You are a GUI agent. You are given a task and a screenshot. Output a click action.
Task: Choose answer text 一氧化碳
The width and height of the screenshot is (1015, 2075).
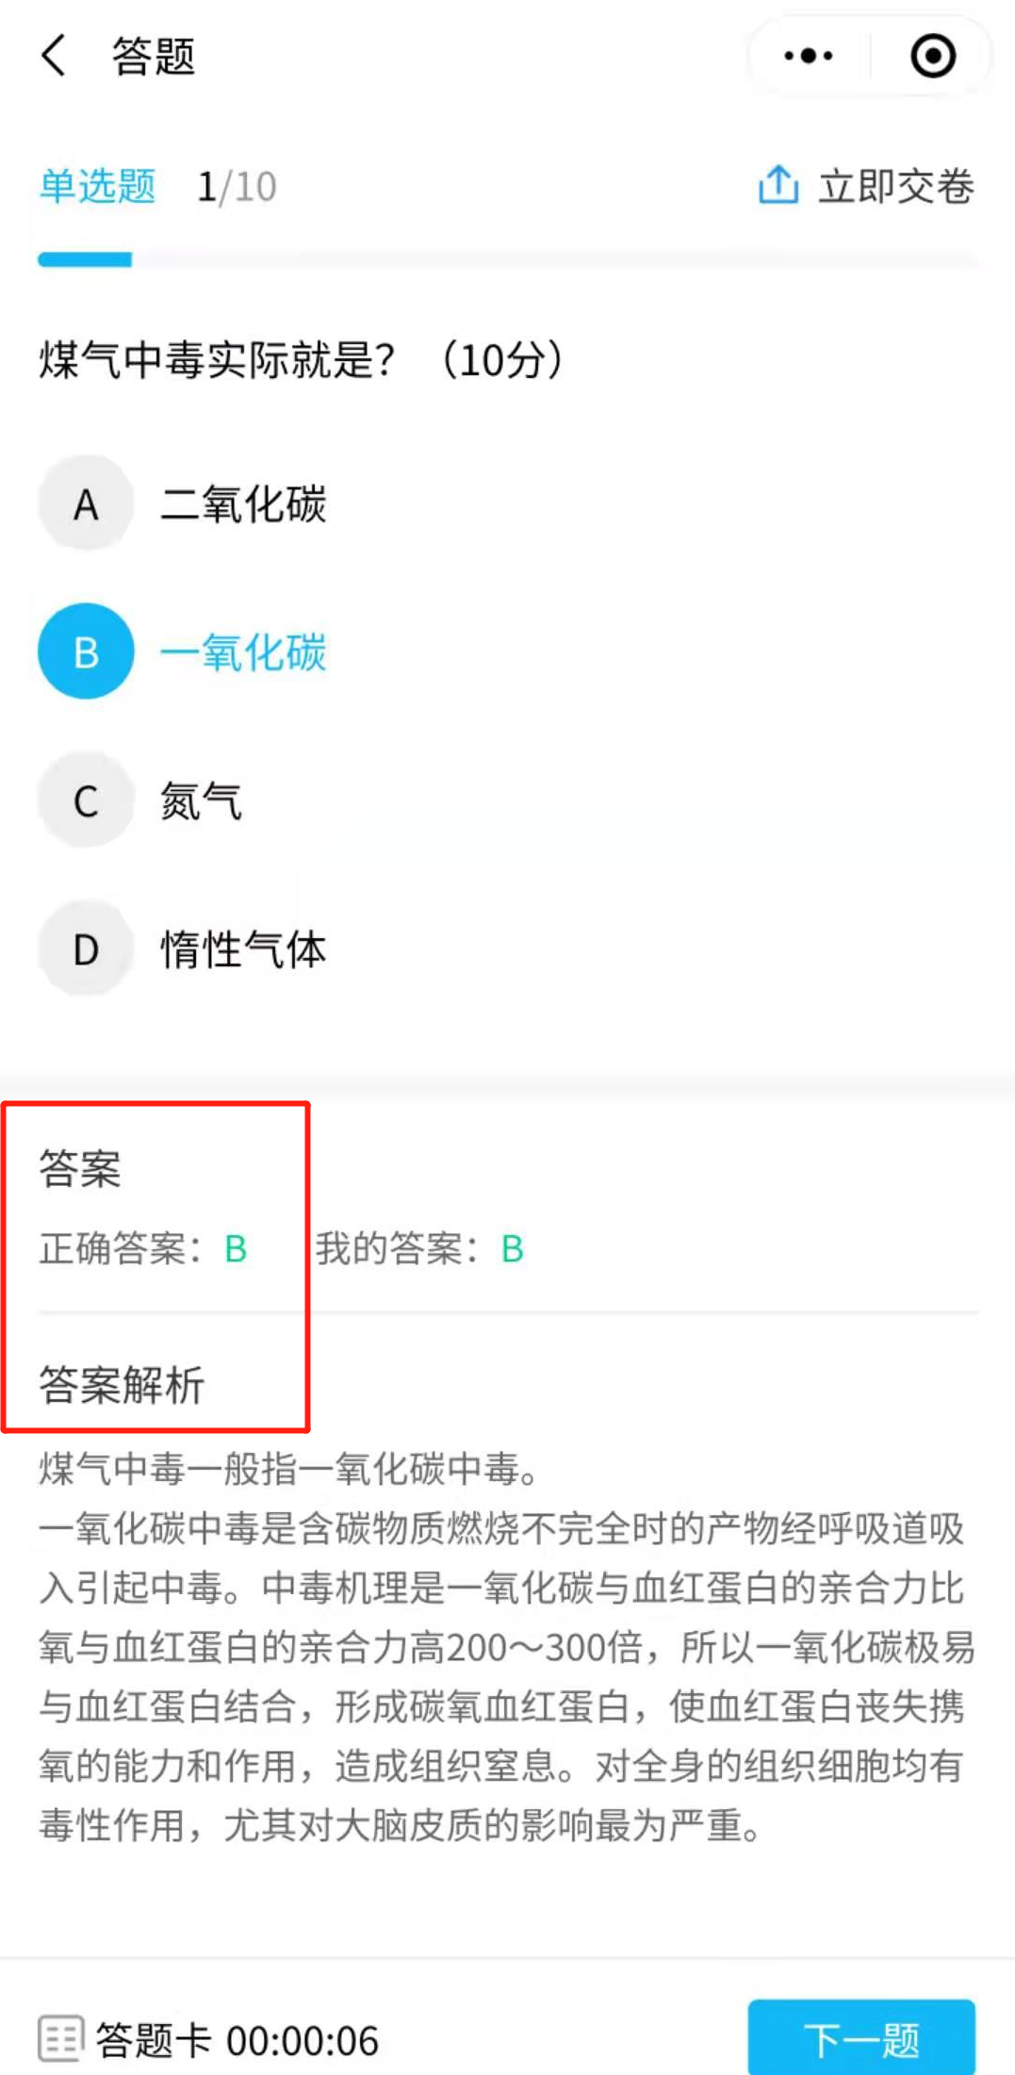pos(243,652)
